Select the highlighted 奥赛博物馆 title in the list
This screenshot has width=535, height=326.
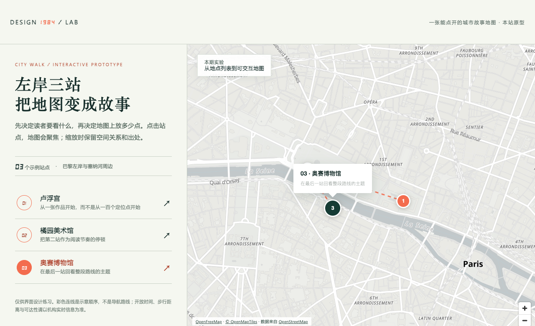pyautogui.click(x=57, y=263)
